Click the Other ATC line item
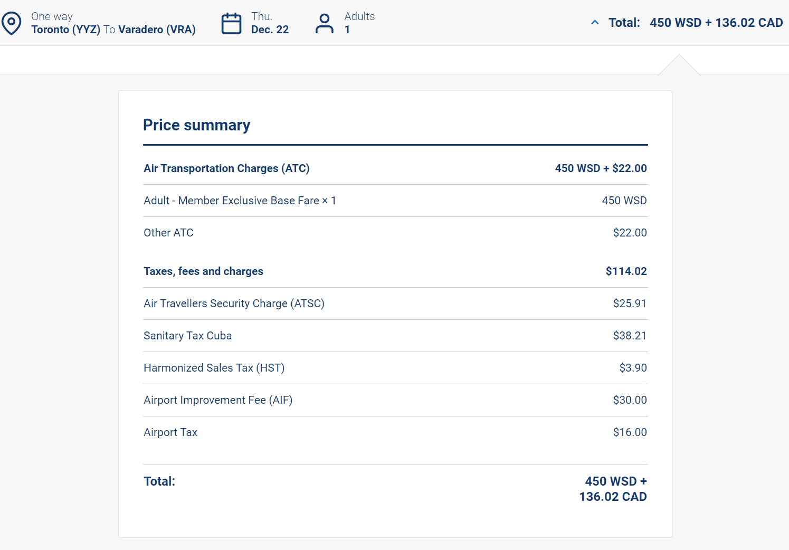 (168, 233)
